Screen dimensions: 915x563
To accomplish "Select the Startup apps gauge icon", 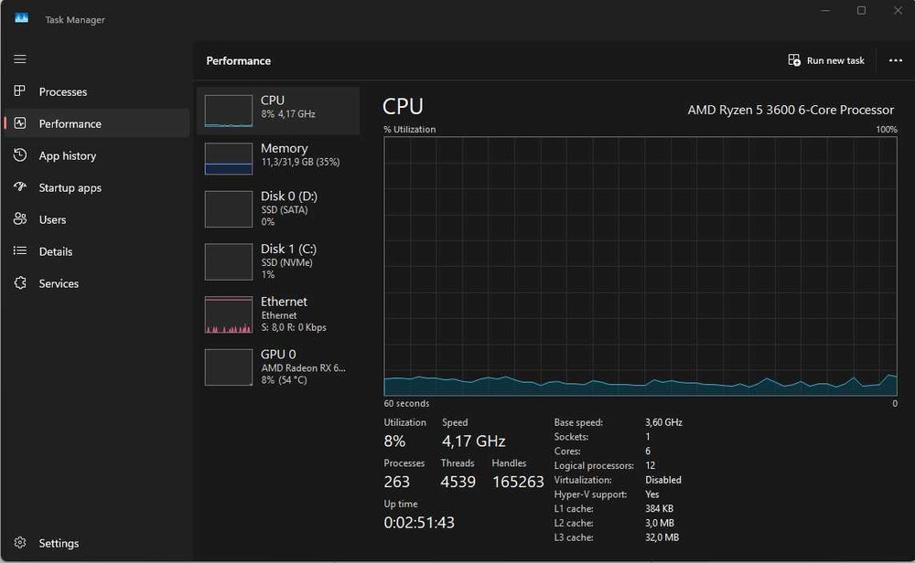I will pos(20,187).
